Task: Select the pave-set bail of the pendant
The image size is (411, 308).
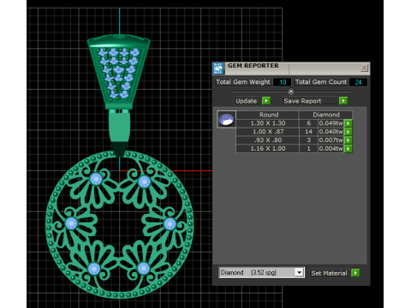Action: (119, 72)
